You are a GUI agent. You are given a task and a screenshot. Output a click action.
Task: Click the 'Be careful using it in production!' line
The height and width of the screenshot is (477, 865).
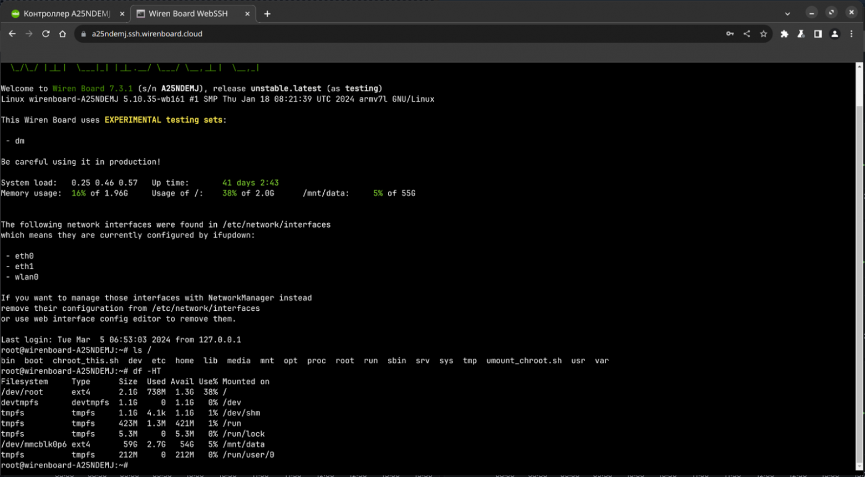81,162
